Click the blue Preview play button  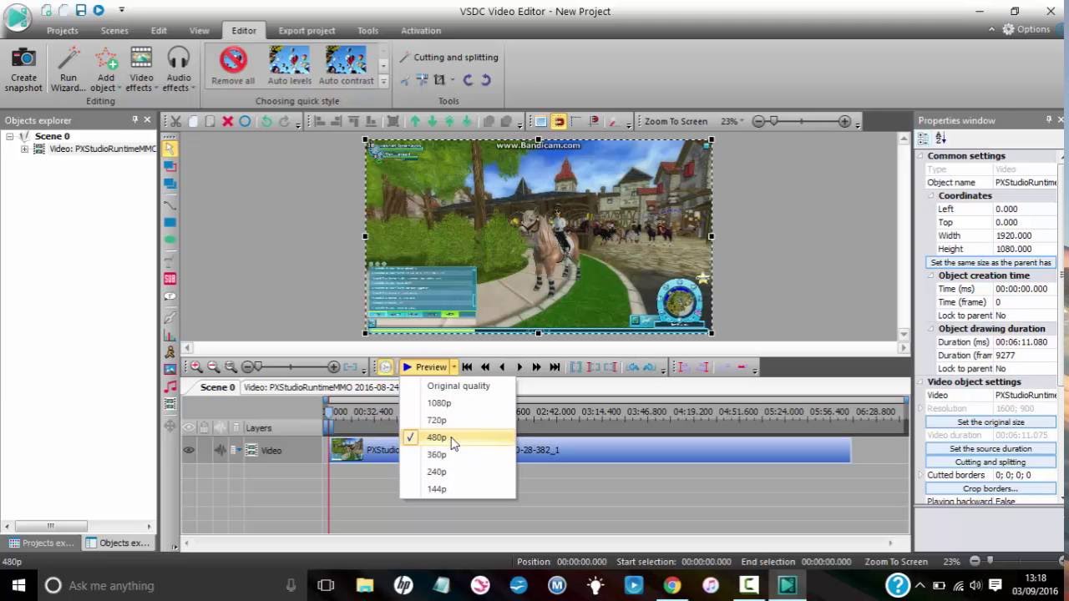[x=424, y=366]
